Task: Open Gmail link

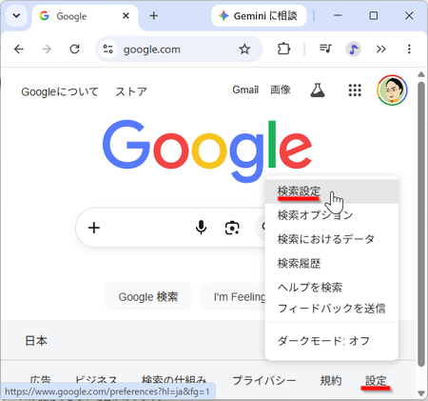Action: click(x=245, y=90)
